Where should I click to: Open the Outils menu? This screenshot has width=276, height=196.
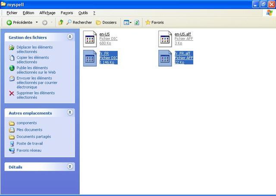point(83,13)
